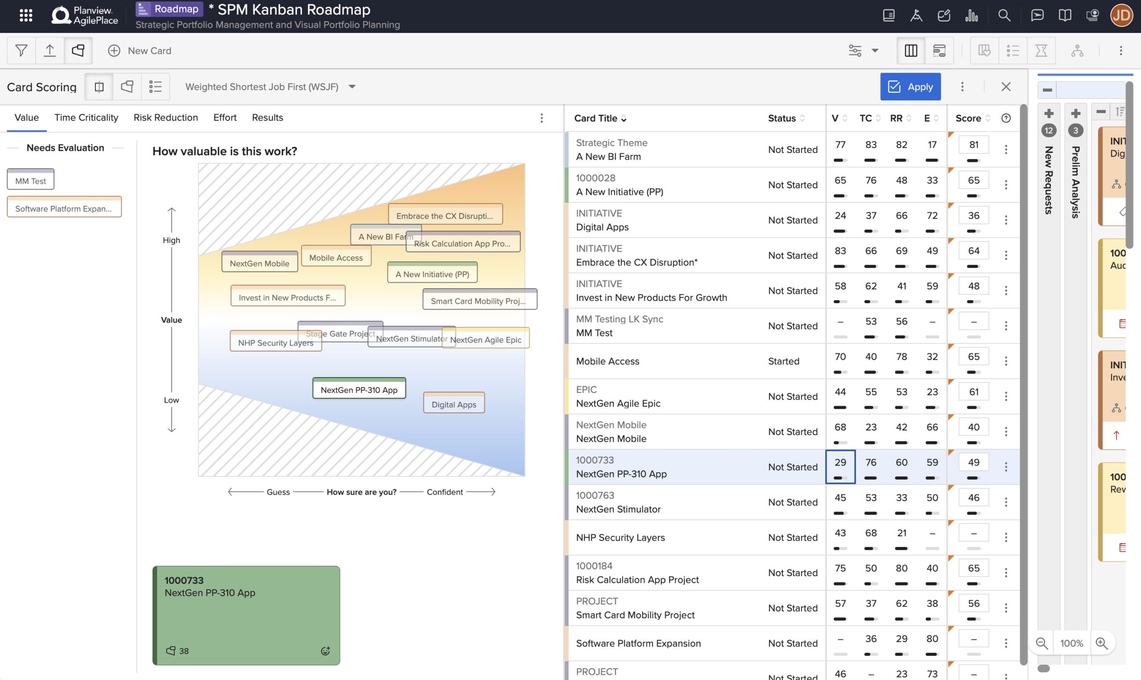
Task: Click the Apply button
Action: [910, 87]
